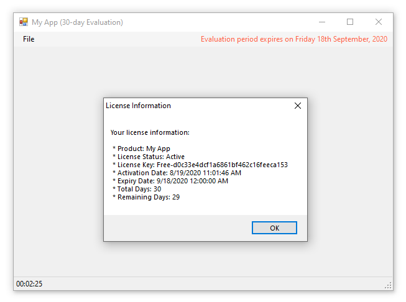406x302 pixels.
Task: Click the Remaining Days line
Action: click(x=146, y=197)
